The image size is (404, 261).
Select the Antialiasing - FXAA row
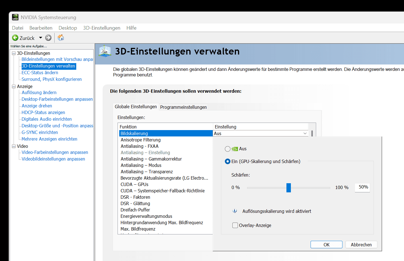(x=166, y=146)
